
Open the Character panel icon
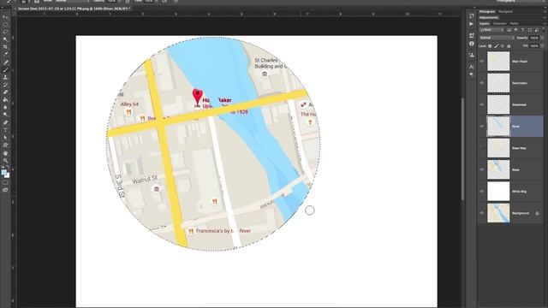tap(472, 67)
